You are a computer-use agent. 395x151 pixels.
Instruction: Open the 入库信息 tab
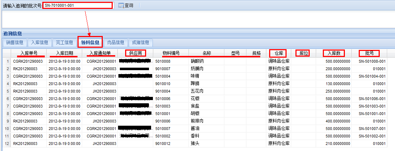(39, 43)
